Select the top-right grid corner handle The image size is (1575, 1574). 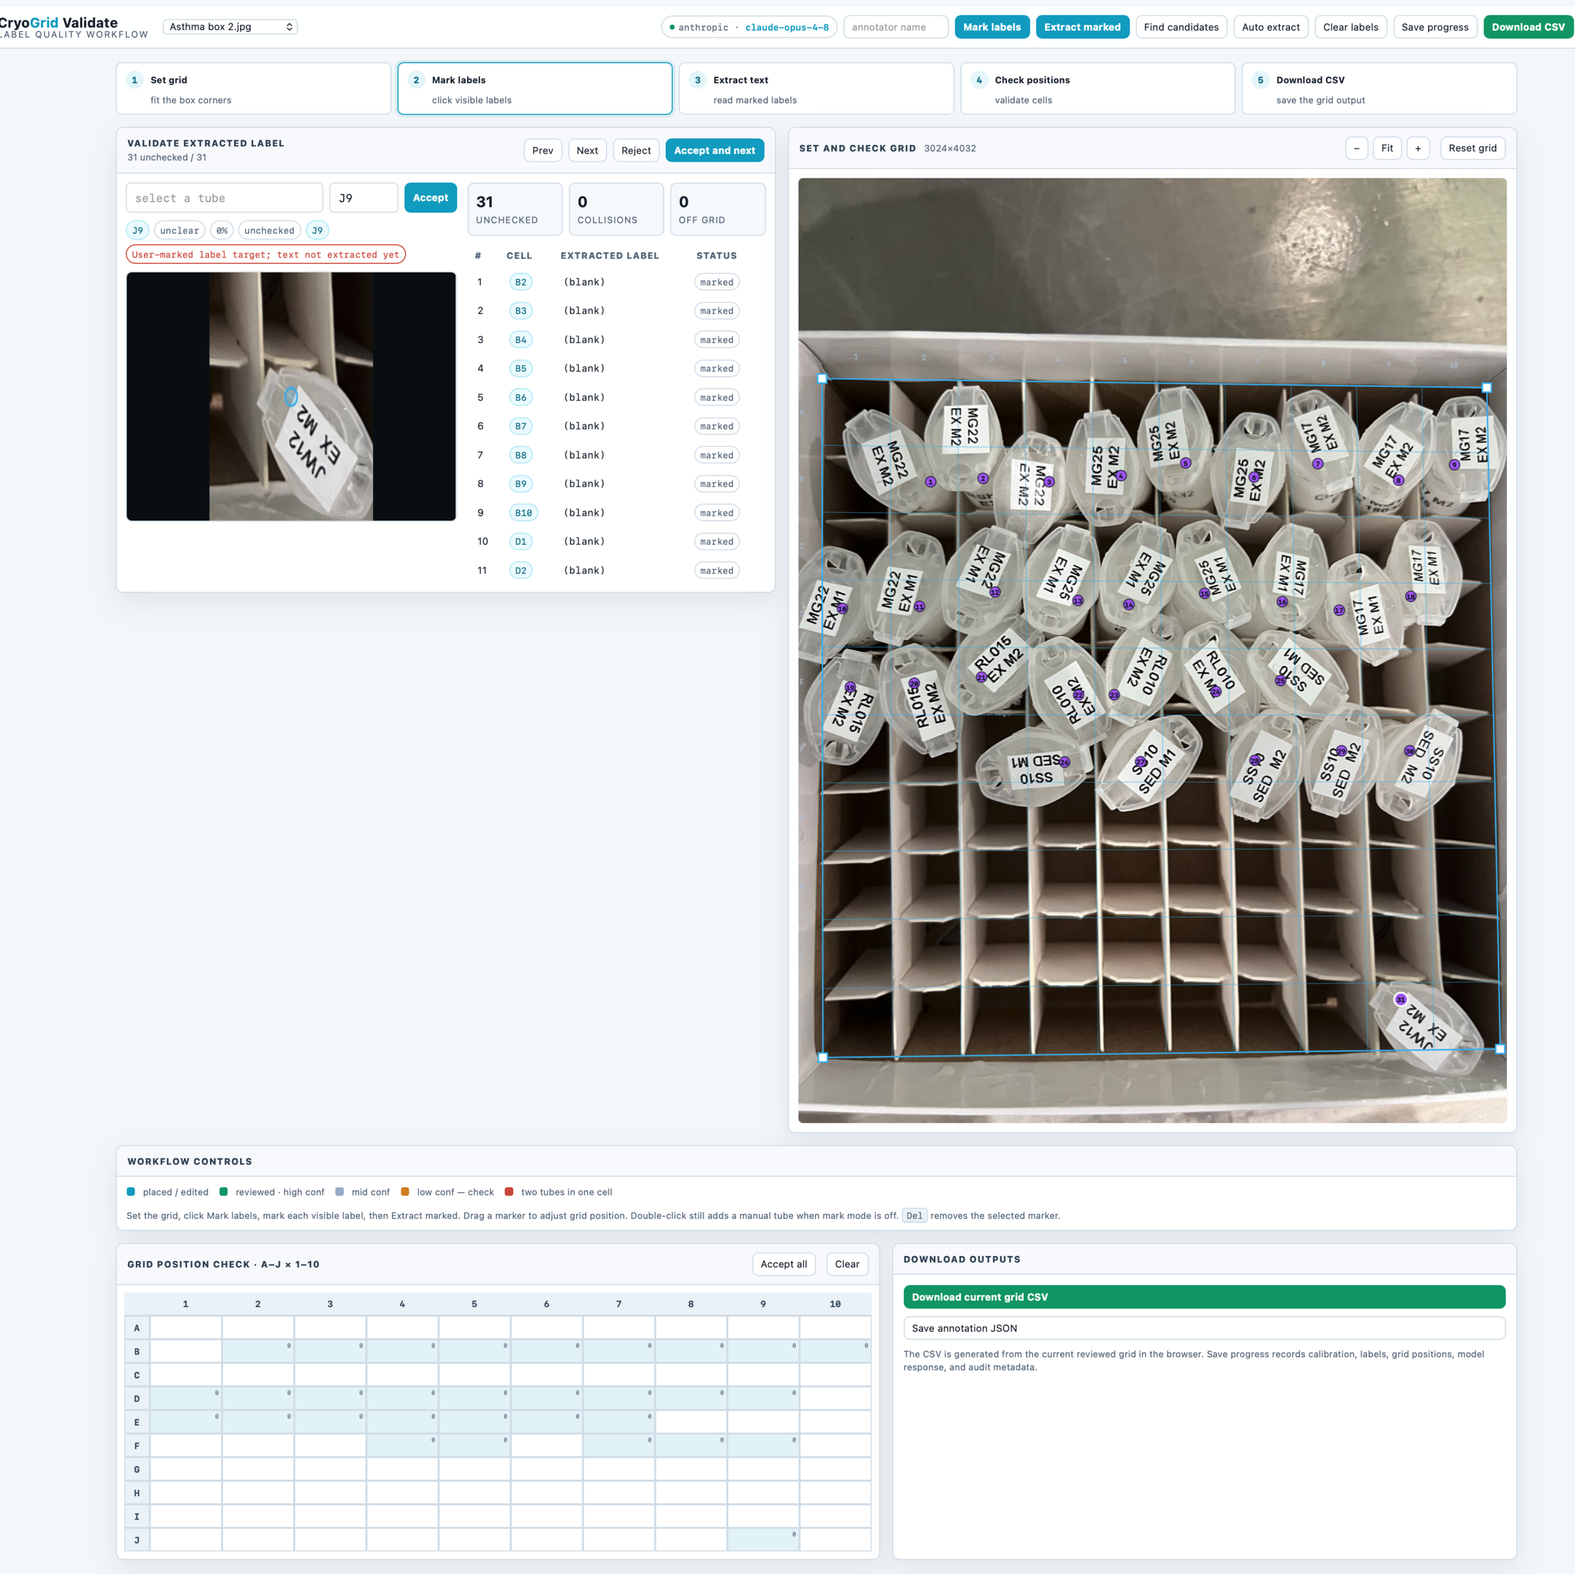(1486, 388)
